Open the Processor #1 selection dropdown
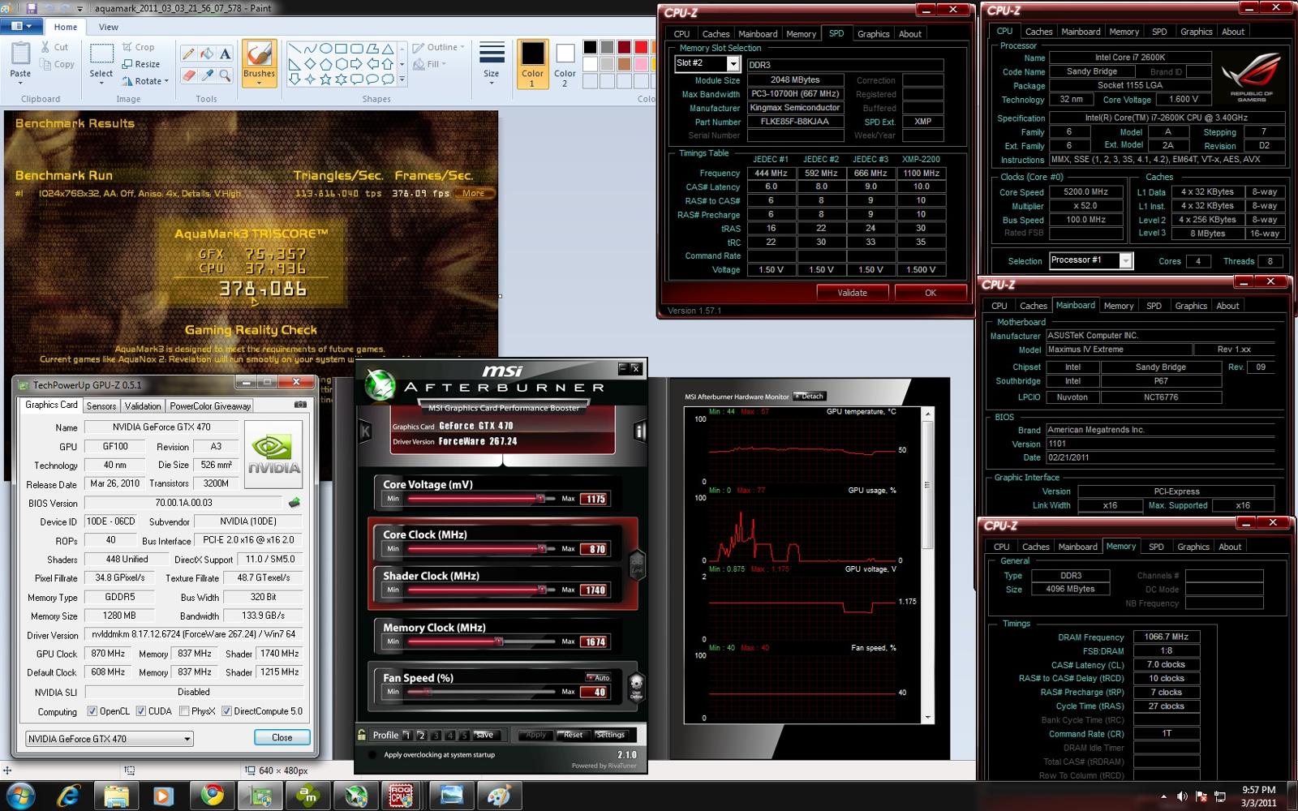 [1090, 260]
